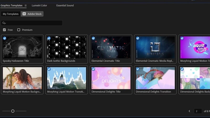This screenshot has height=118, width=210.
Task: Click the Adobe Stock St icon
Action: (24, 14)
